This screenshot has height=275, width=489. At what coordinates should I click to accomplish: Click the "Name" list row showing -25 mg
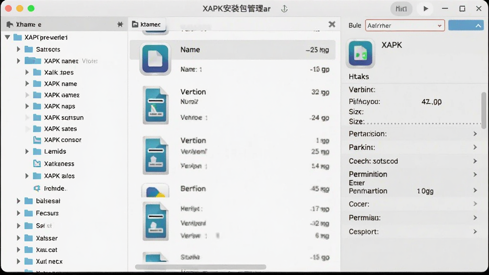click(233, 50)
